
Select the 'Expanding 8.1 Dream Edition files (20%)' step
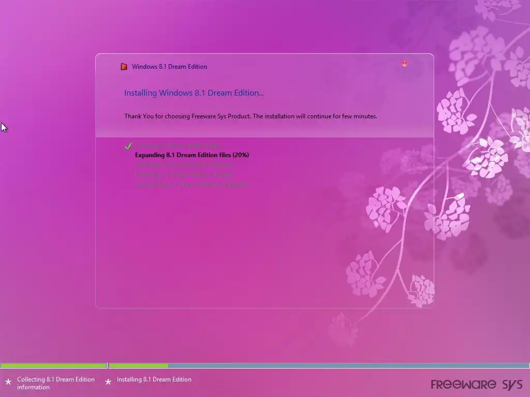tap(192, 155)
